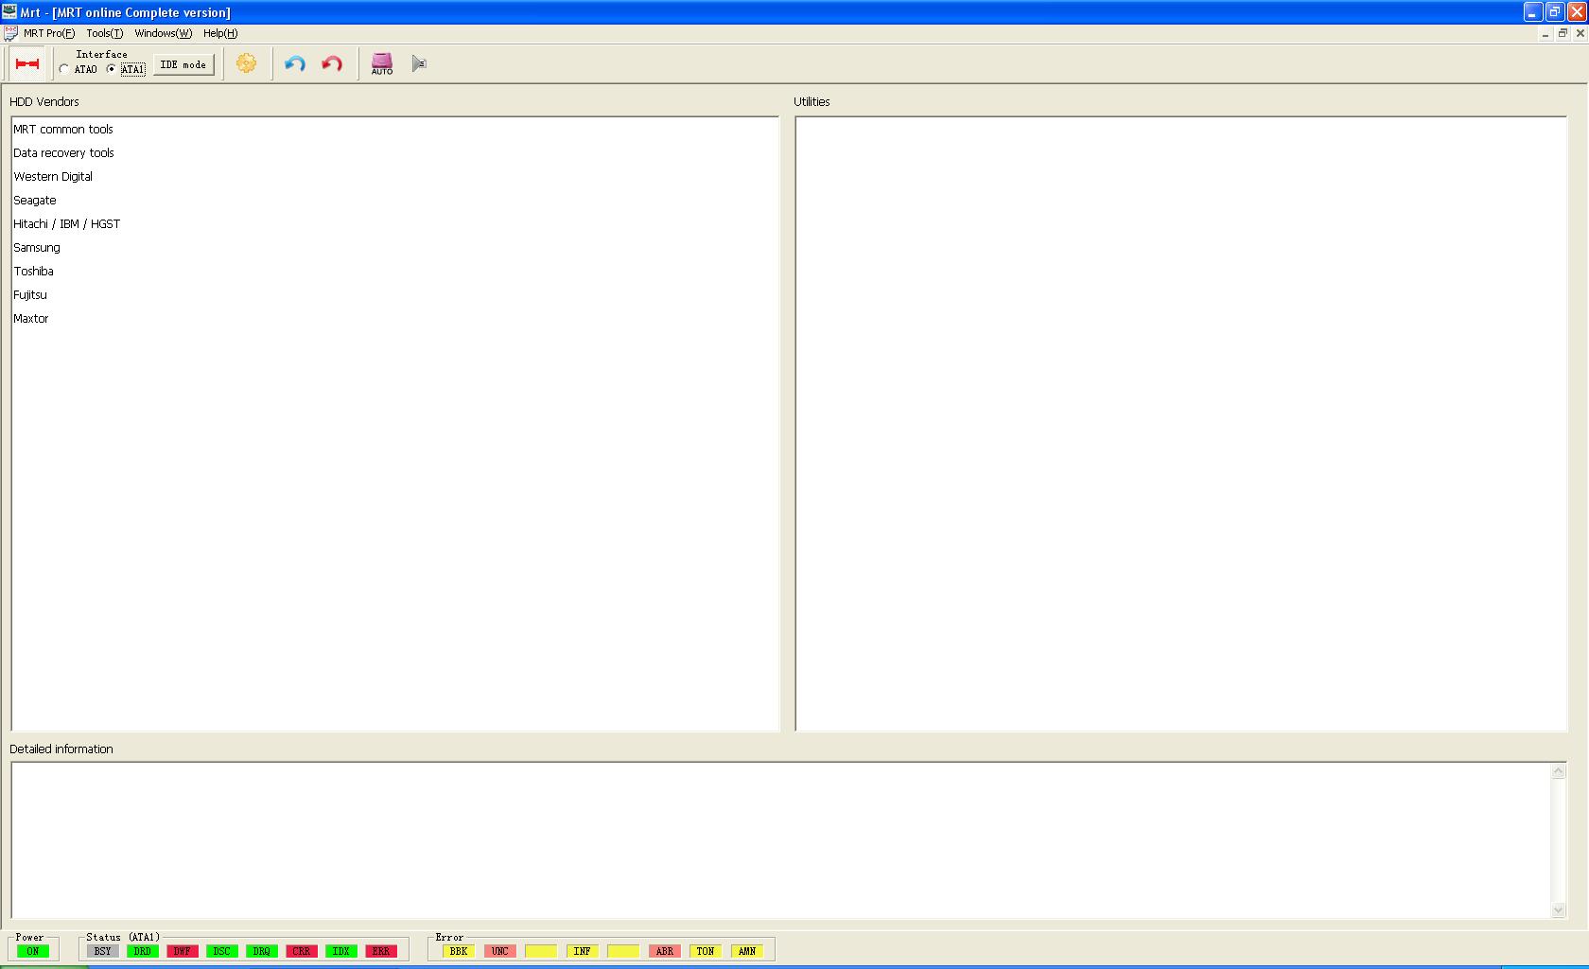The width and height of the screenshot is (1589, 969).
Task: Restore the inner MDI child window
Action: (1563, 33)
